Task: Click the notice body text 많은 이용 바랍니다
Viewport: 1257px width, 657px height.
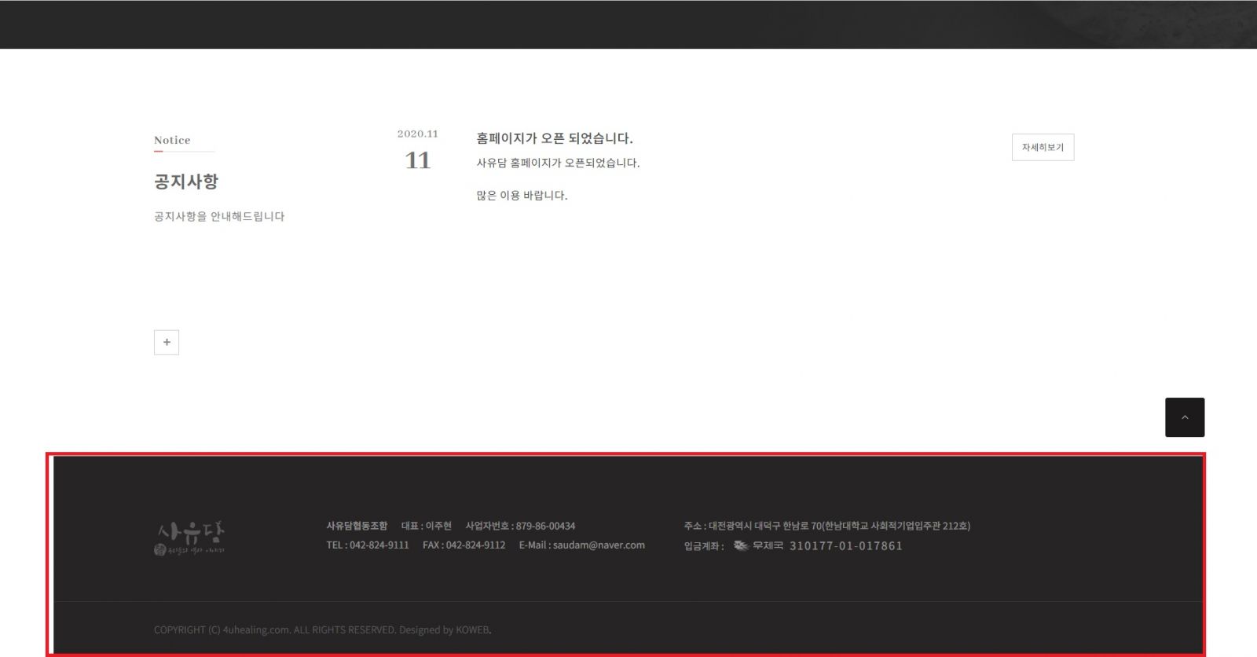Action: [522, 196]
